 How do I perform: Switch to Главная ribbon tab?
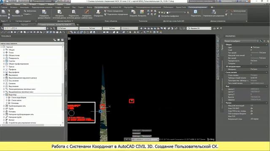(4, 8)
